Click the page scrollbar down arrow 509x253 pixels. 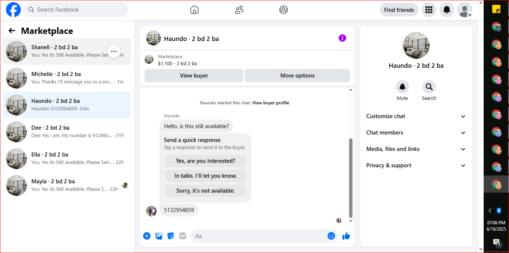coord(481,250)
